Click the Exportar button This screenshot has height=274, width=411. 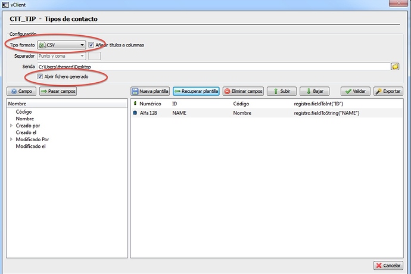pos(388,91)
